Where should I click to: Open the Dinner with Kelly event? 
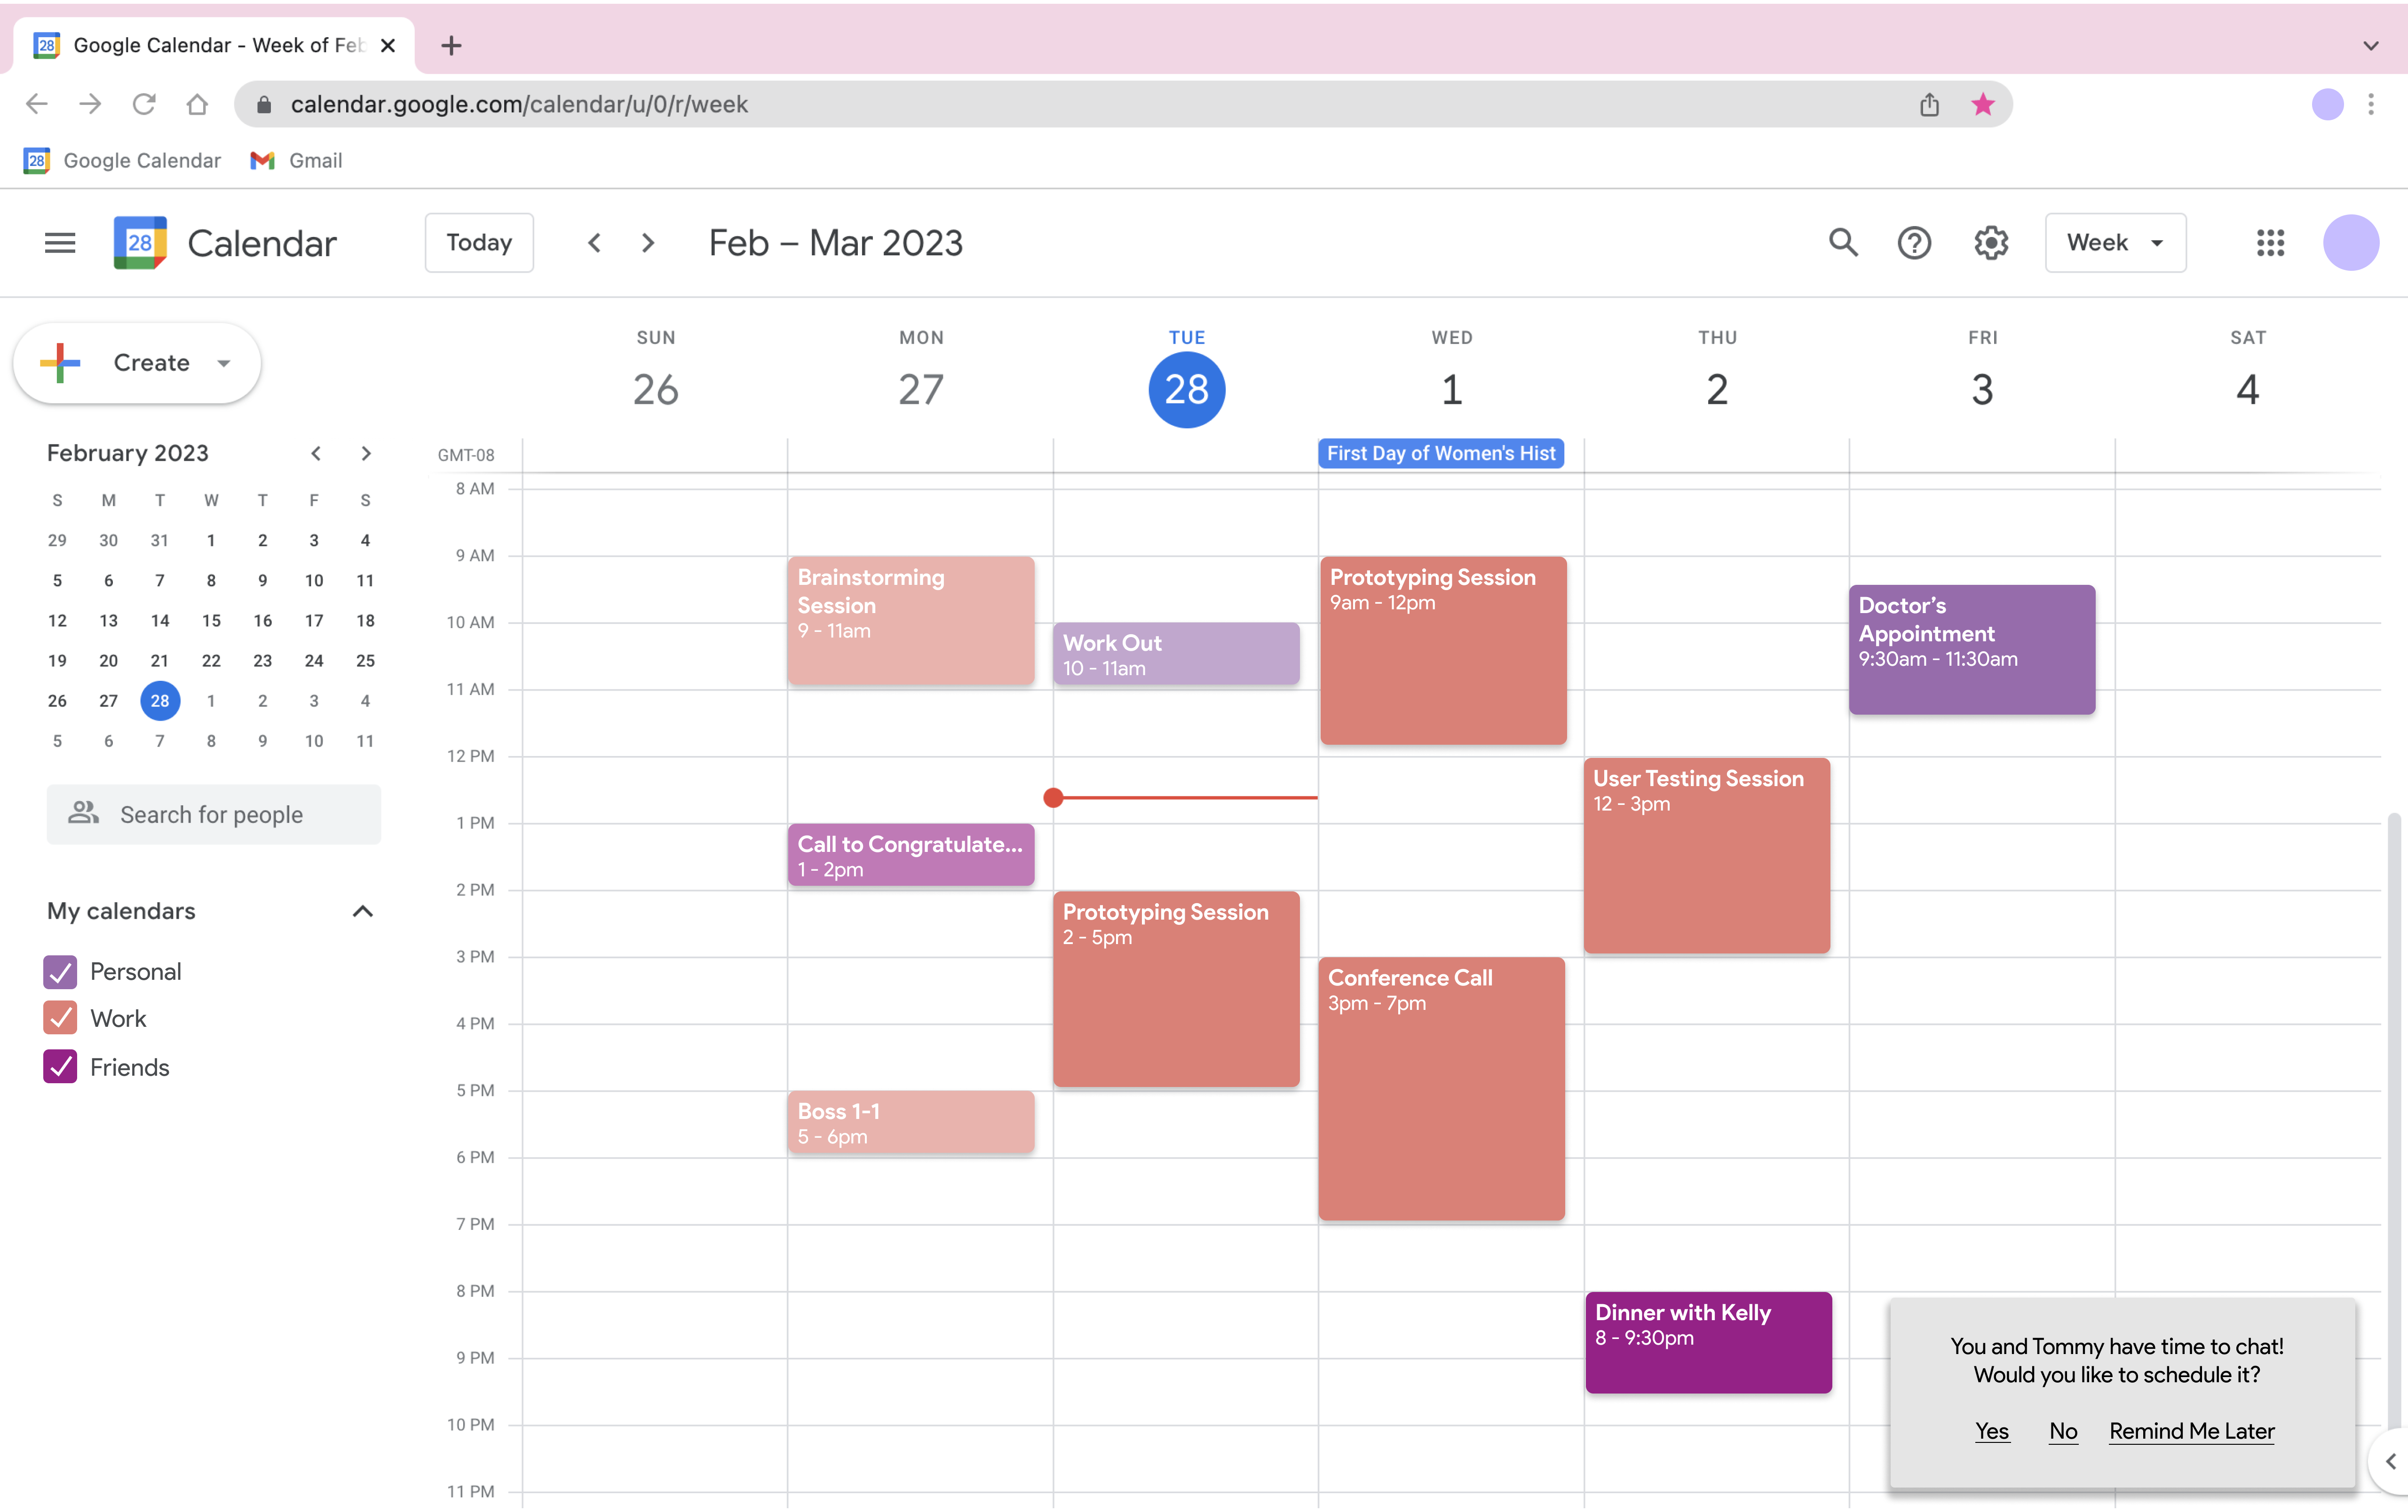click(1708, 1342)
